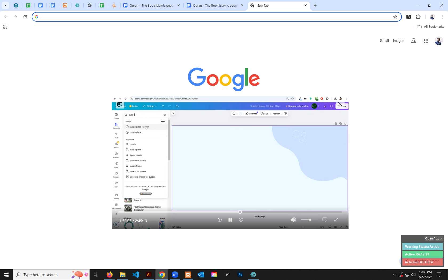The width and height of the screenshot is (448, 280).
Task: Bookmark this tab with star icon
Action: pos(395,17)
